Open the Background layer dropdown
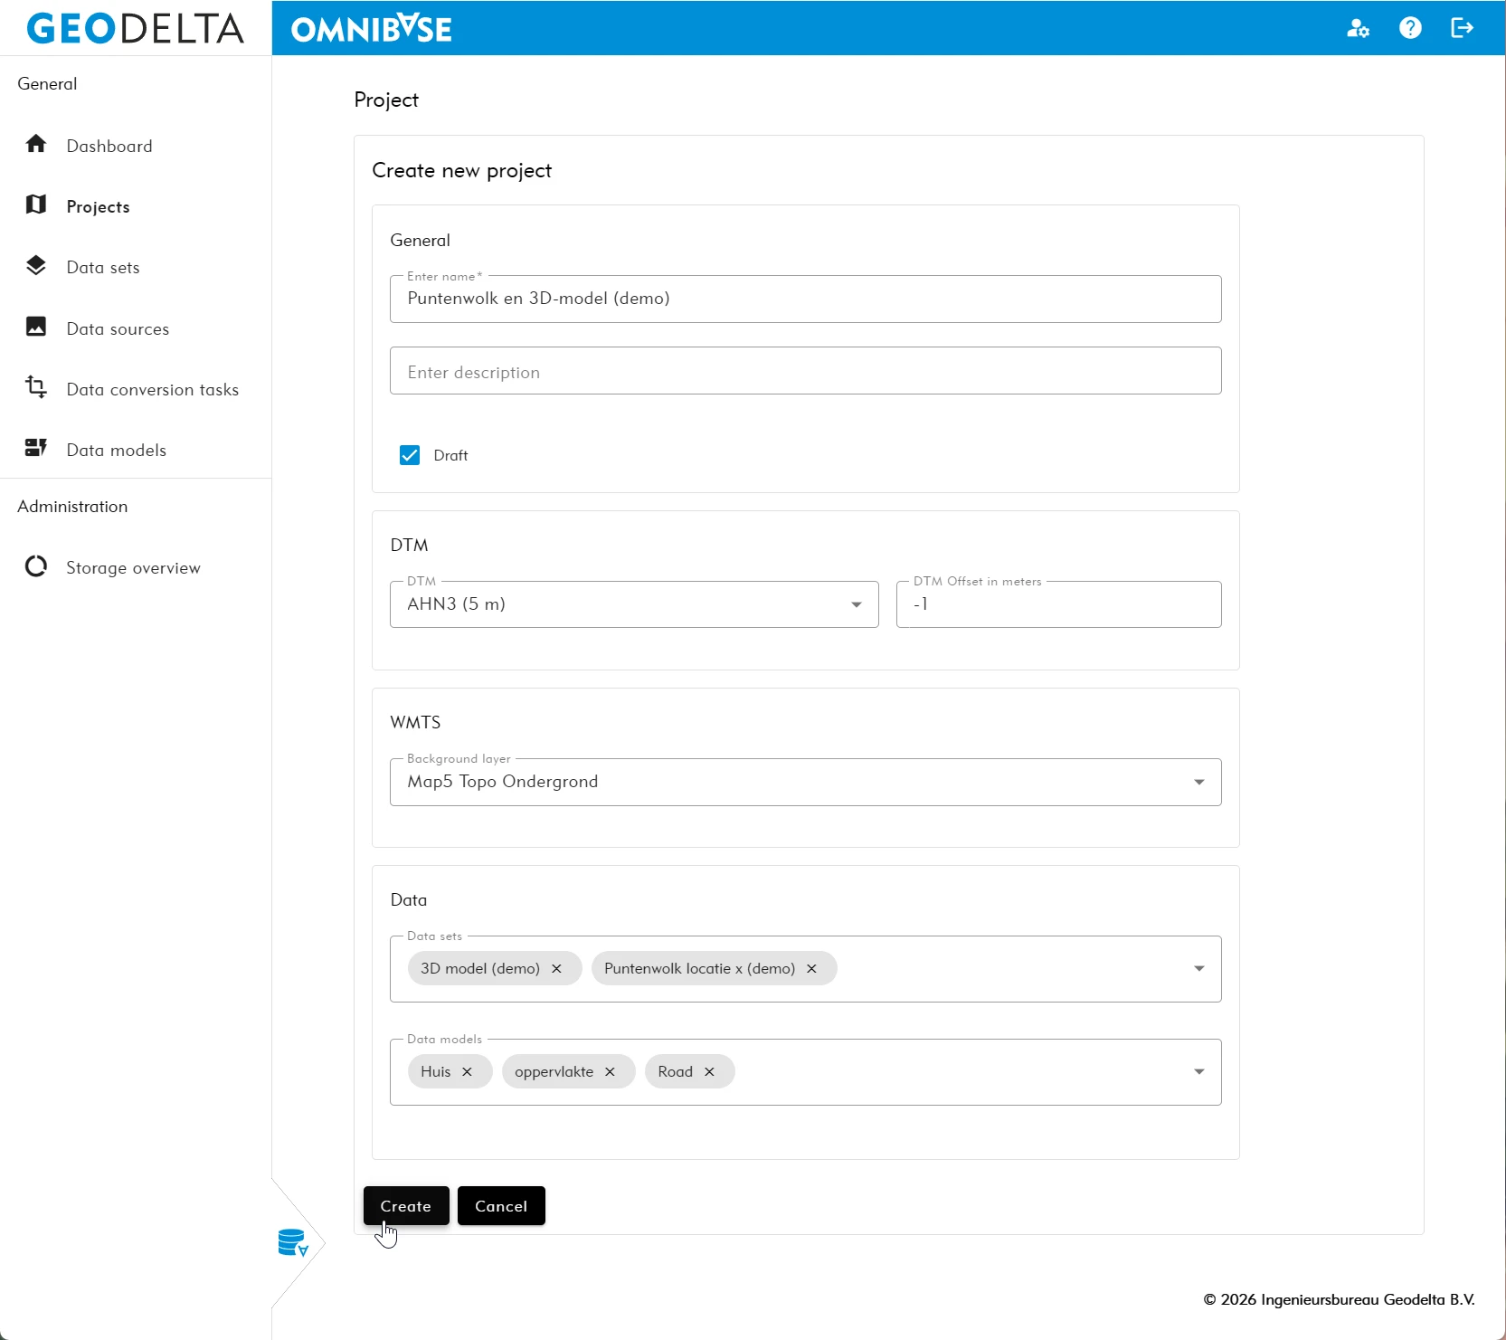Viewport: 1506px width, 1340px height. coord(1198,782)
